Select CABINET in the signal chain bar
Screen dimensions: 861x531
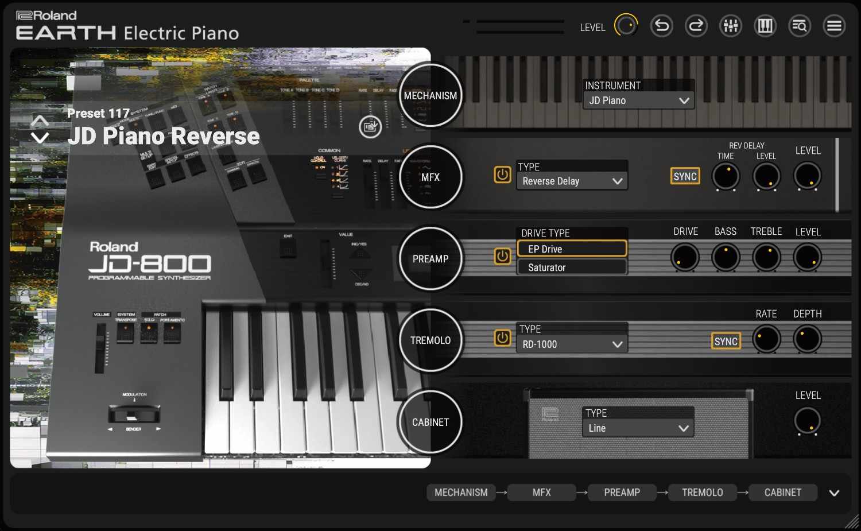point(782,492)
